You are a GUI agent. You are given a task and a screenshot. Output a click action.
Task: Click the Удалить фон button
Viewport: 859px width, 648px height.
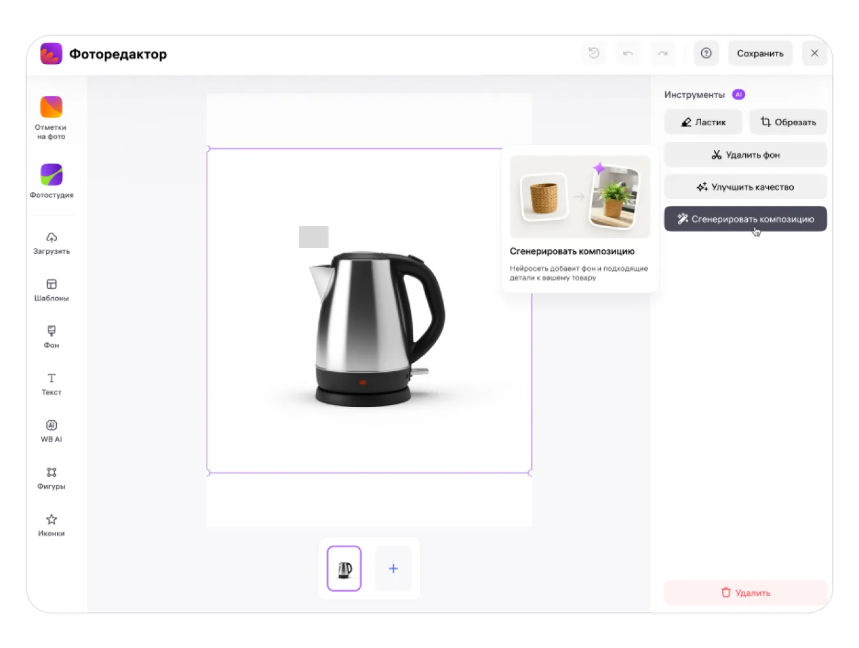coord(745,155)
